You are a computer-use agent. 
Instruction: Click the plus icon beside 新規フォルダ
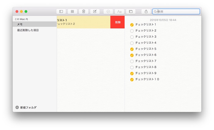point(17,107)
